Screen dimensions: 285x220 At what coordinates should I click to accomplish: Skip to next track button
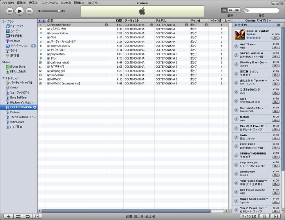29,11
